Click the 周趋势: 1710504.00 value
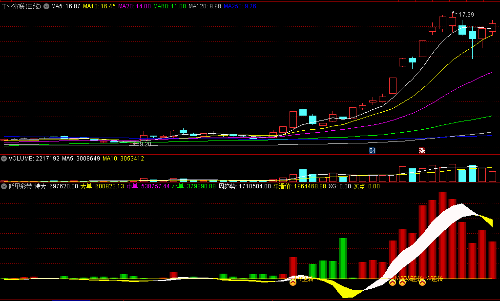Viewport: 500px width, 301px height. click(244, 186)
